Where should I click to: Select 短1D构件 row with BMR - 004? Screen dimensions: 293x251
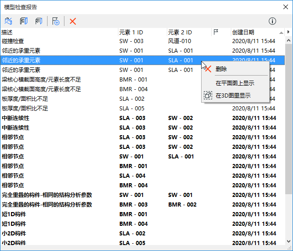tap(143, 224)
